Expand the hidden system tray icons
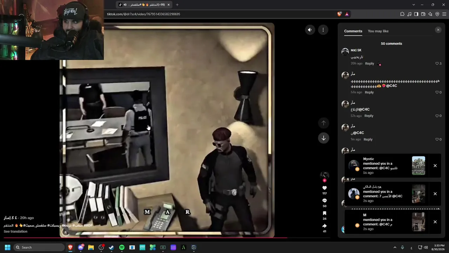 395,247
